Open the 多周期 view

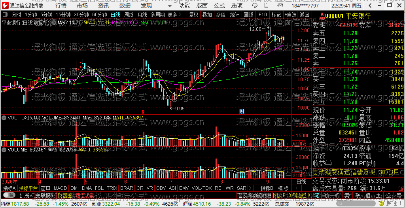[x=157, y=15]
